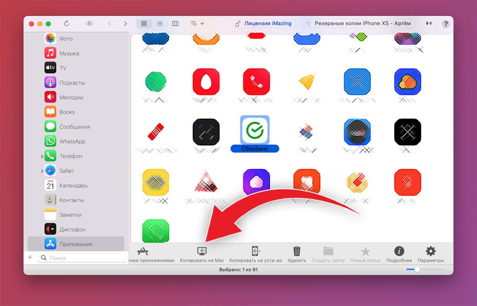
Task: Open the TV section
Action: (76, 68)
